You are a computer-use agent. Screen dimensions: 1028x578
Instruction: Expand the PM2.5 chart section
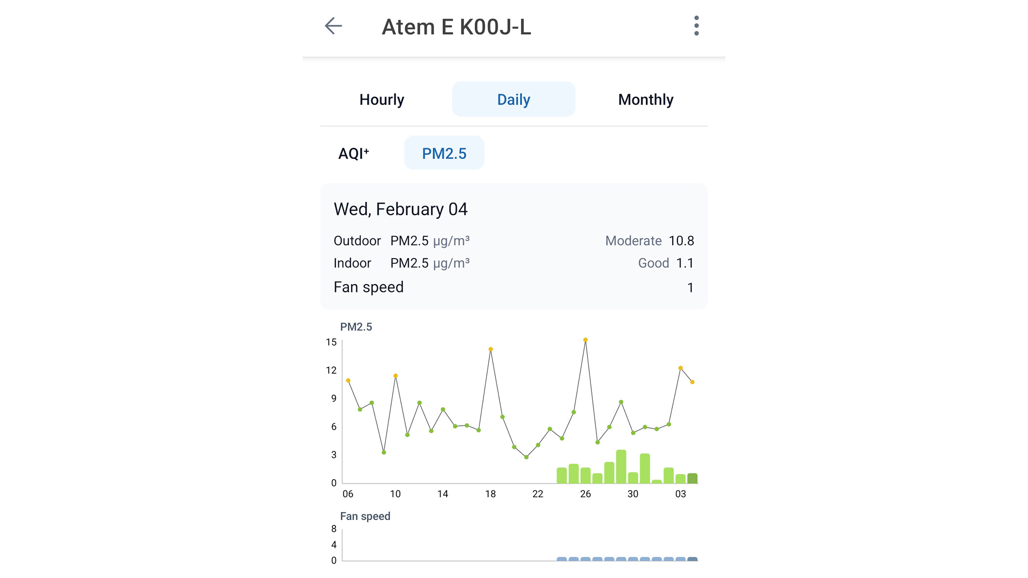coord(355,326)
